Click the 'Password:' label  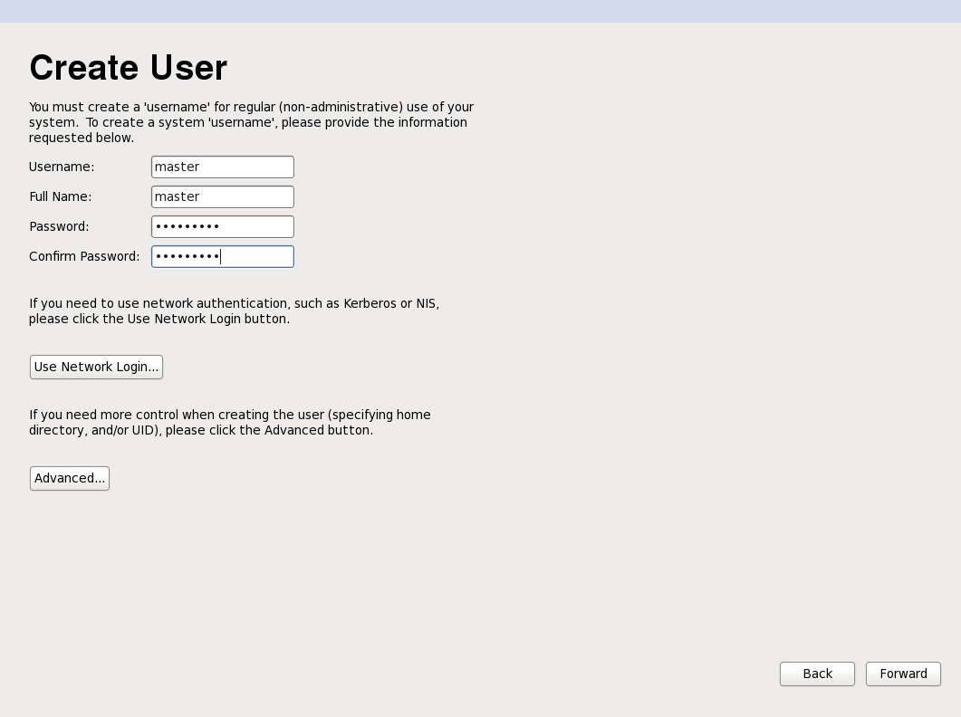pos(59,226)
